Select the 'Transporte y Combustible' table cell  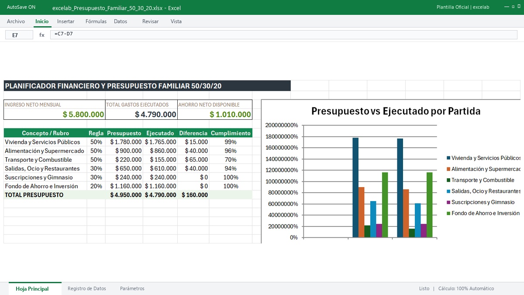click(x=45, y=160)
